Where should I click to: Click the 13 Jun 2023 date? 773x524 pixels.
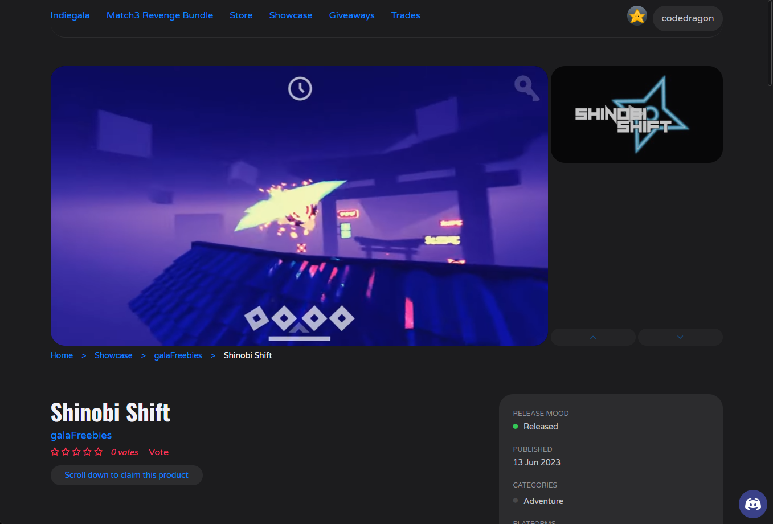537,462
